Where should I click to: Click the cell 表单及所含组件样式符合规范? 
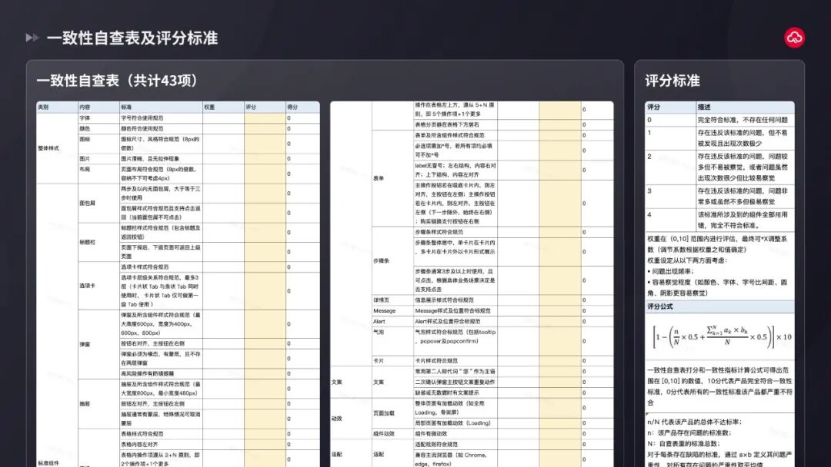(456, 135)
